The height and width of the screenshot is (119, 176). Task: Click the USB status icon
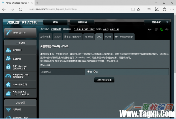coord(167,29)
